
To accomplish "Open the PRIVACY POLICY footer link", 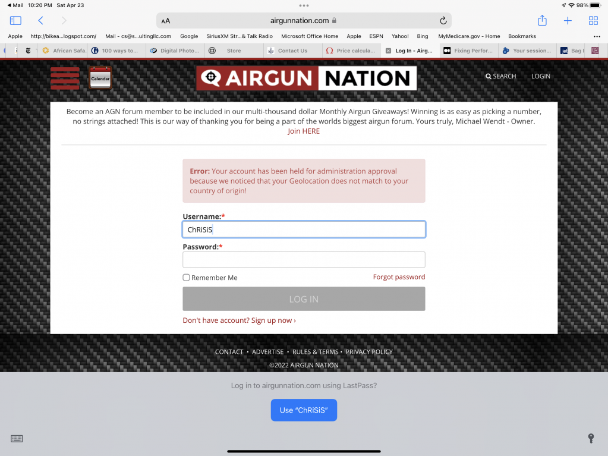I will [x=369, y=352].
